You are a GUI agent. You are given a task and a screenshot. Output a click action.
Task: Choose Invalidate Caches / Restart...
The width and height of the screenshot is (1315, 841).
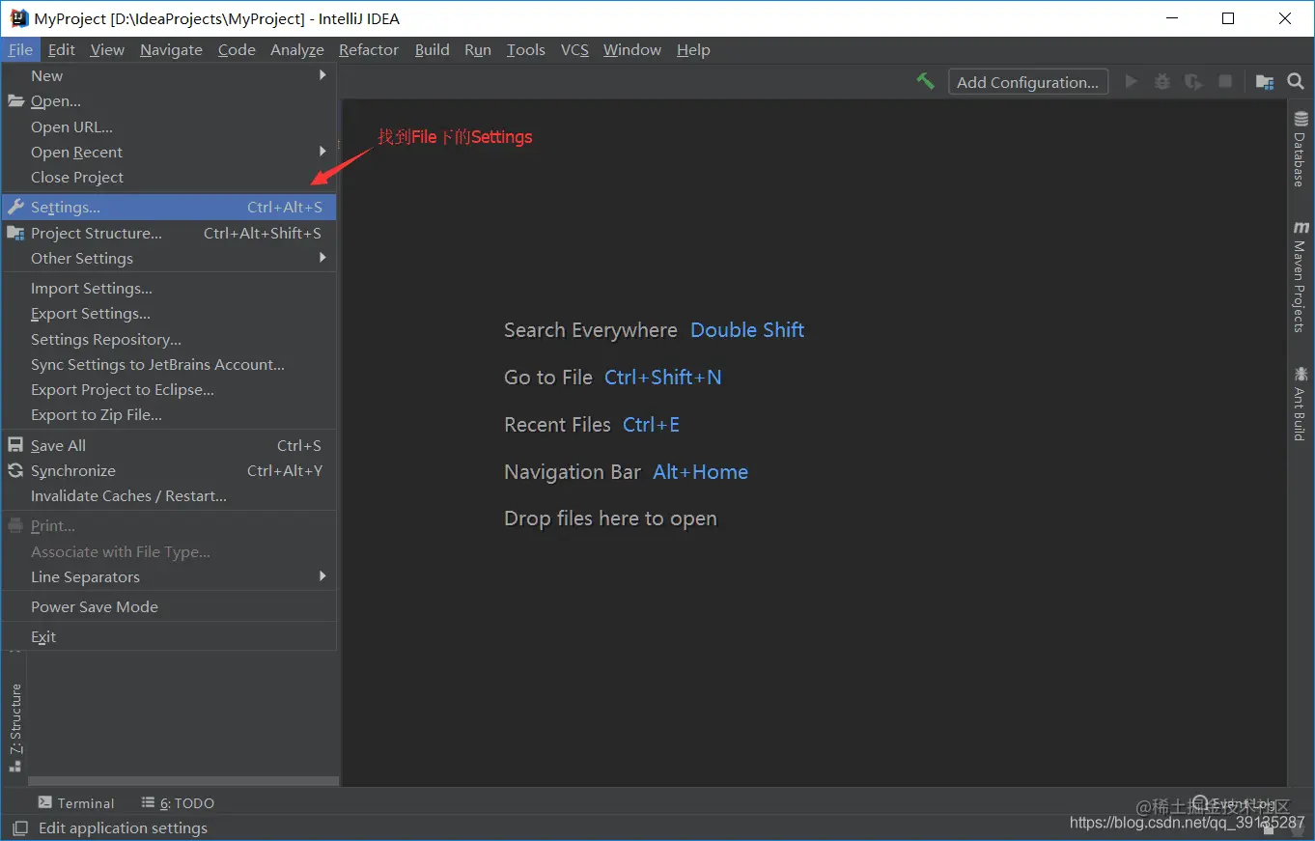[169, 495]
